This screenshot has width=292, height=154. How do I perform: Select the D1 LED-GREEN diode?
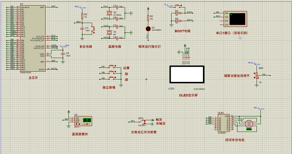pyautogui.click(x=148, y=29)
